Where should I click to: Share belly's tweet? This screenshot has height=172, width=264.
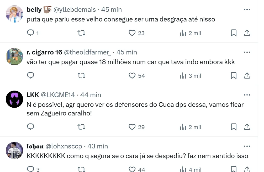[x=247, y=33]
